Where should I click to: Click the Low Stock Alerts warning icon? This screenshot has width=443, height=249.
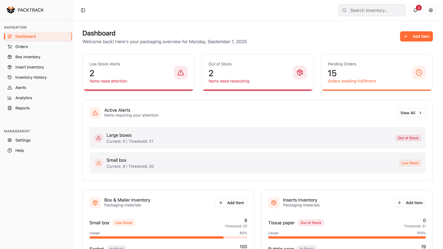click(181, 72)
